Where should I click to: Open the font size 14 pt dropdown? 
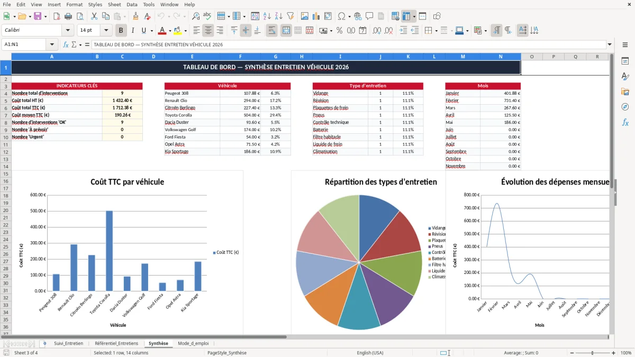(106, 31)
